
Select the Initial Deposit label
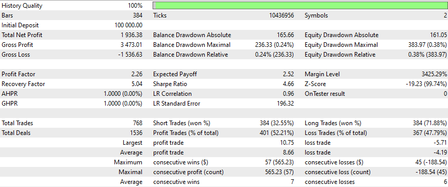click(x=20, y=25)
